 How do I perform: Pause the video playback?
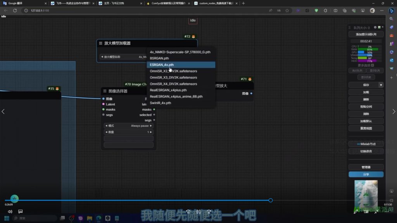(x=198, y=212)
